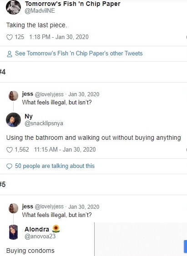The image size is (187, 256).
Task: Open the 1:18 PM - Jan 30, 2020 timestamp
Action: [59, 37]
